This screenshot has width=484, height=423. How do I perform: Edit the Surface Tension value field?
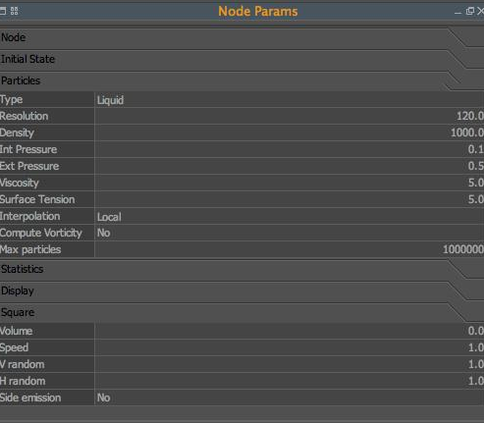pos(290,199)
